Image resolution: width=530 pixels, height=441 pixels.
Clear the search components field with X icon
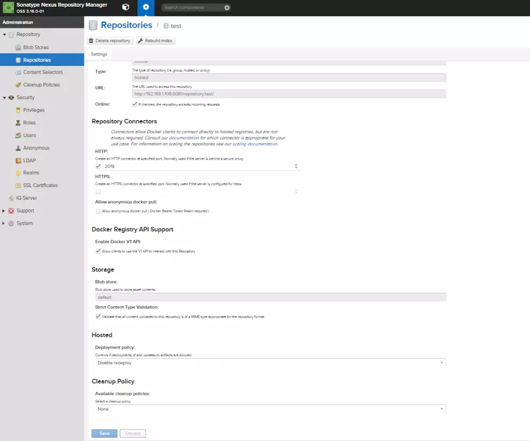pyautogui.click(x=227, y=7)
